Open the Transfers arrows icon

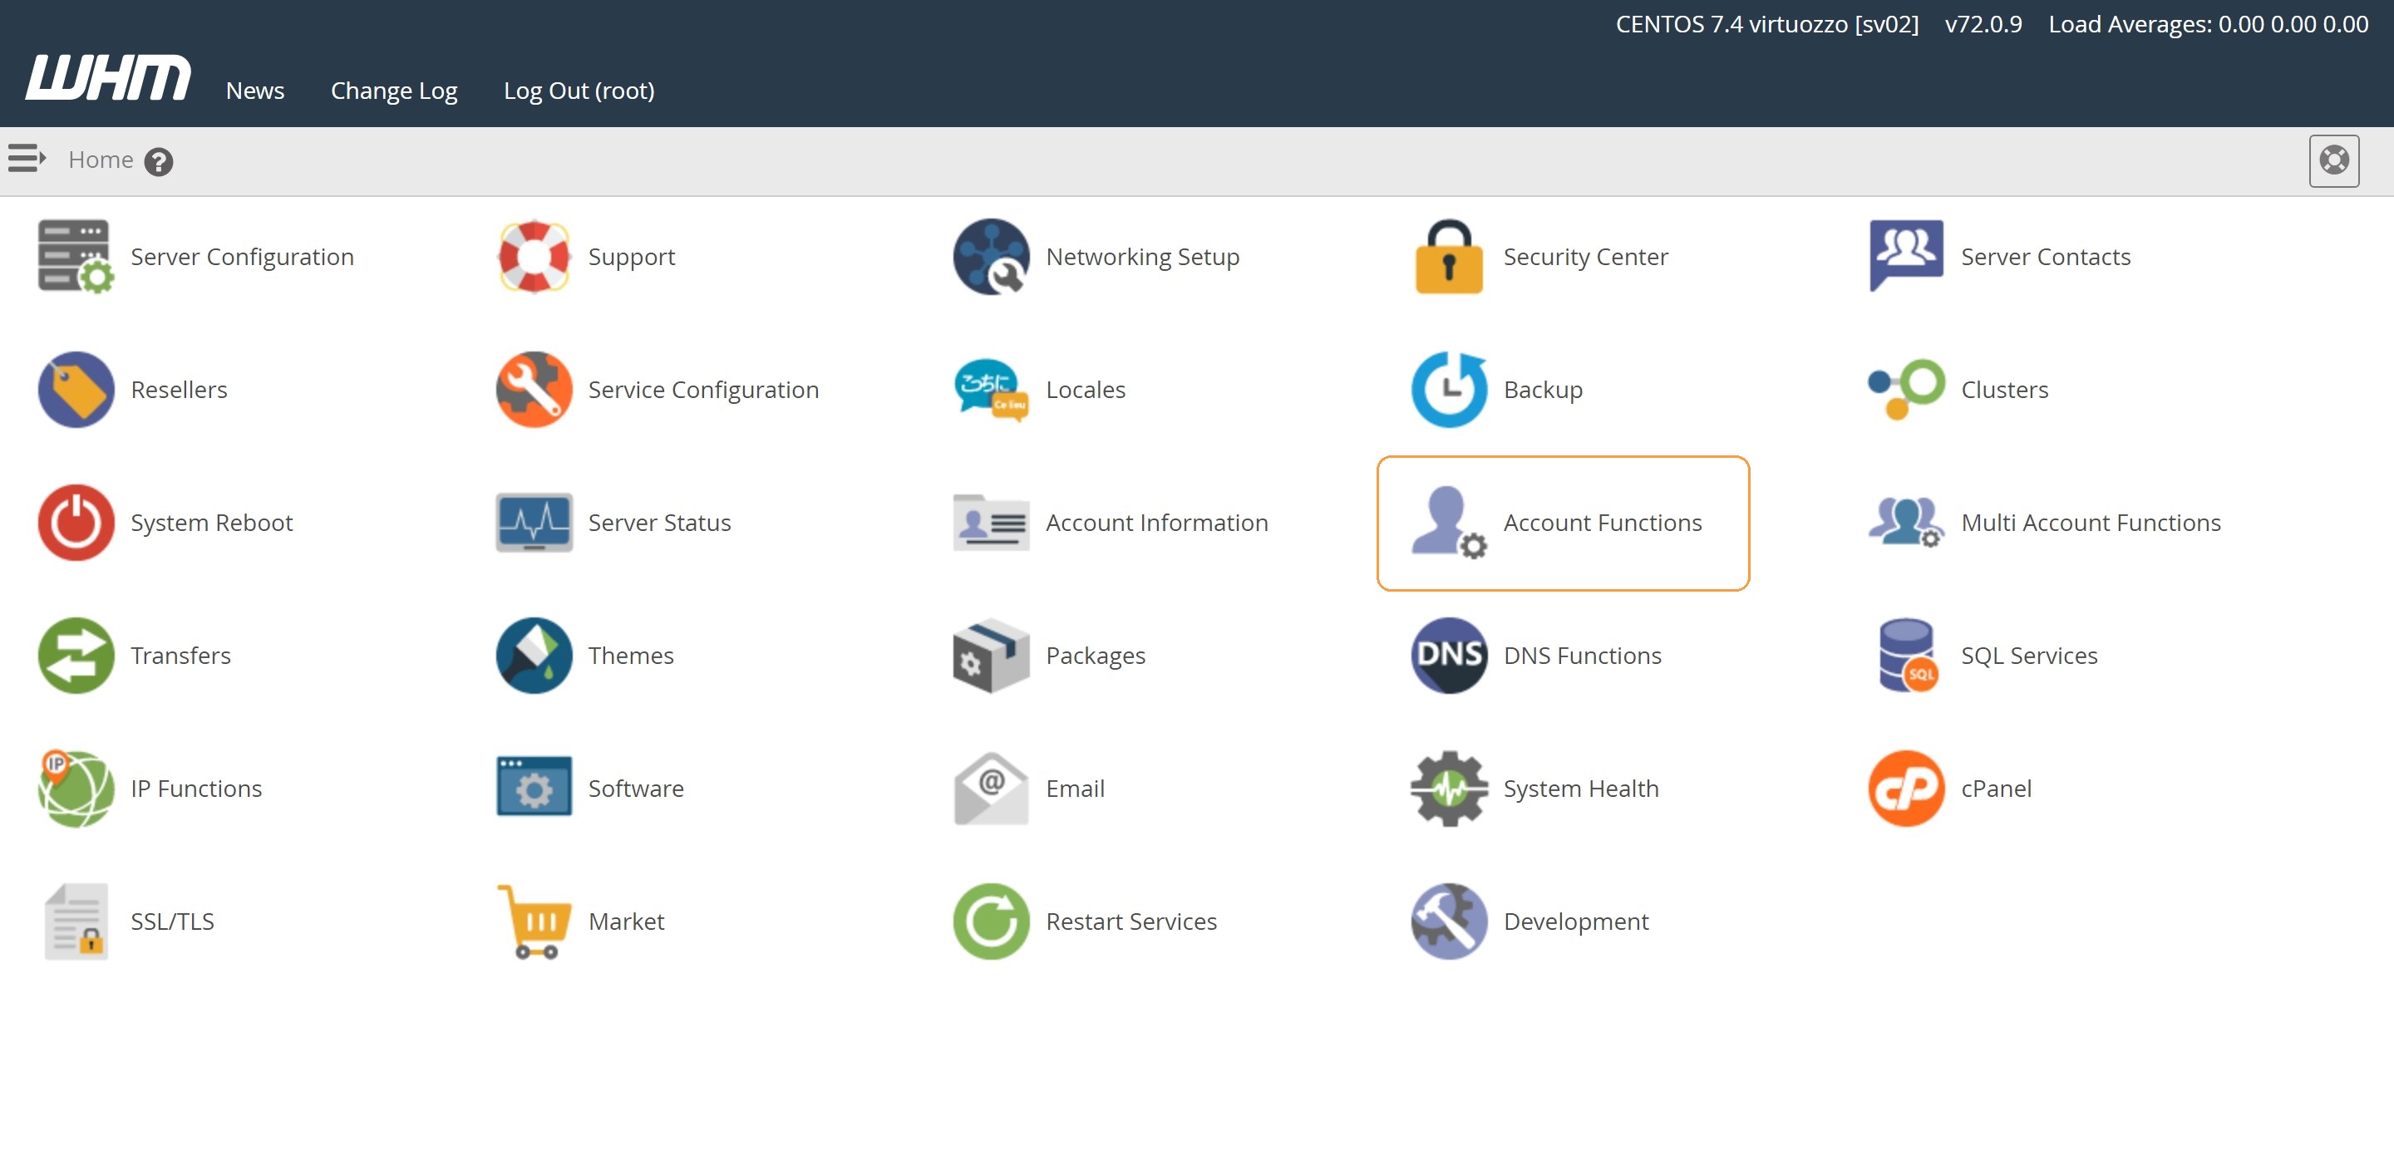[76, 655]
